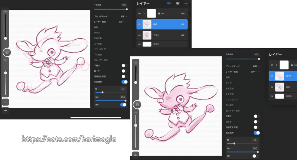Viewport: 297px width, 160px height.
Task: Open the round layers button in left window
Action: pos(7,52)
